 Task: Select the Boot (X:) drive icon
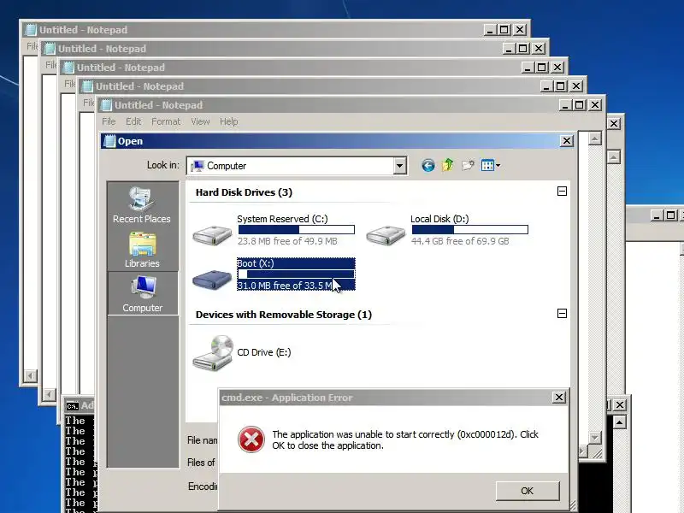click(212, 280)
